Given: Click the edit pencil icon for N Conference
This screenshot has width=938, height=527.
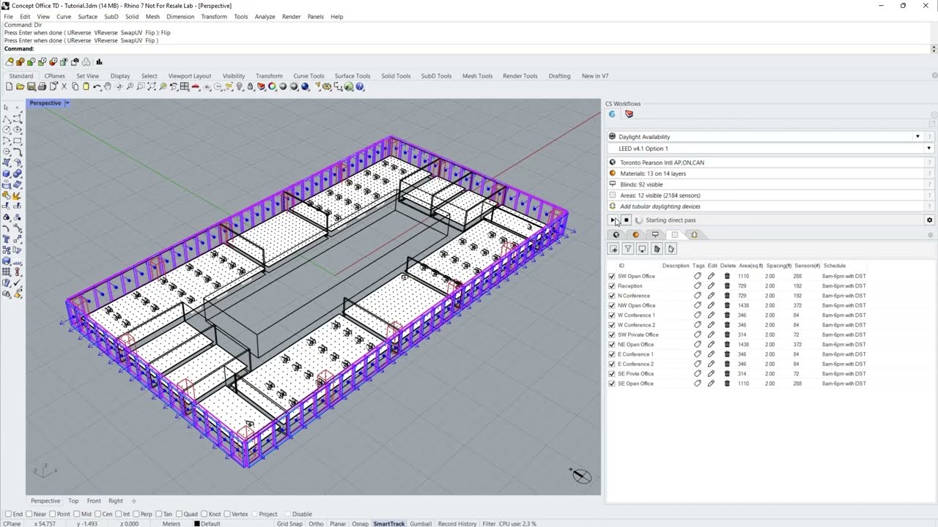Looking at the screenshot, I should coord(711,296).
